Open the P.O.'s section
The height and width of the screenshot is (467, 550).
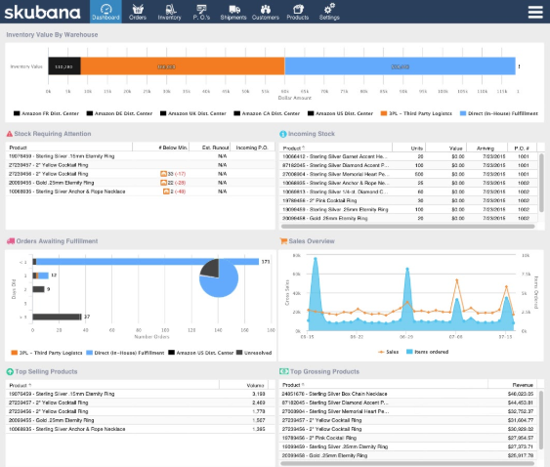pos(201,12)
